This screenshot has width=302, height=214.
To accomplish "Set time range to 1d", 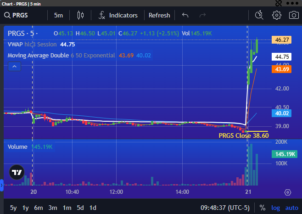I will (x=93, y=208).
